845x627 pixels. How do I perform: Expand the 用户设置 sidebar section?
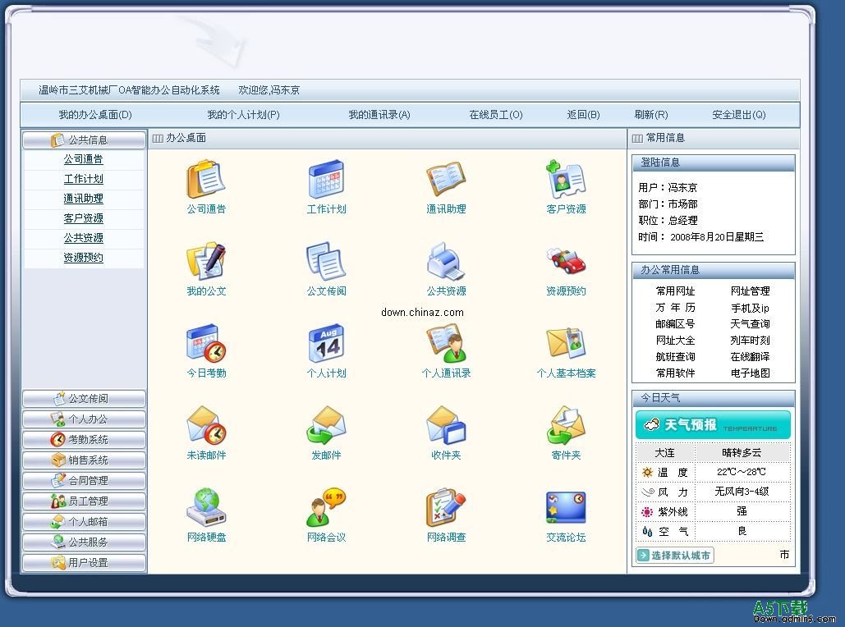84,563
